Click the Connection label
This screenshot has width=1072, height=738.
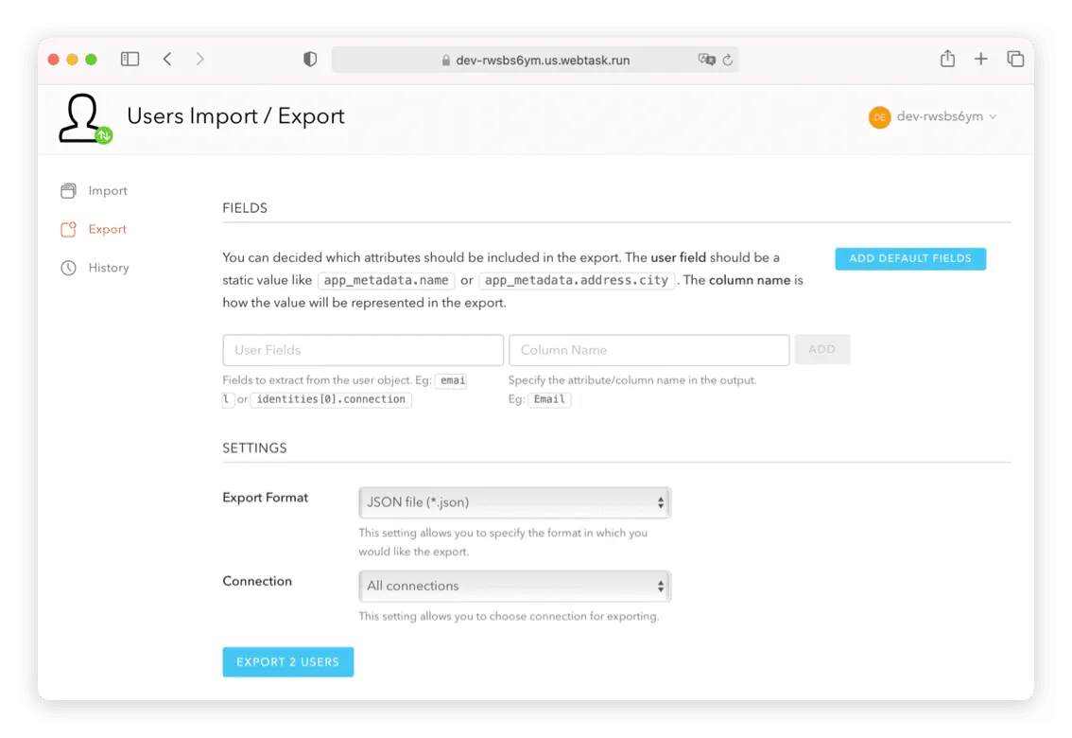257,581
